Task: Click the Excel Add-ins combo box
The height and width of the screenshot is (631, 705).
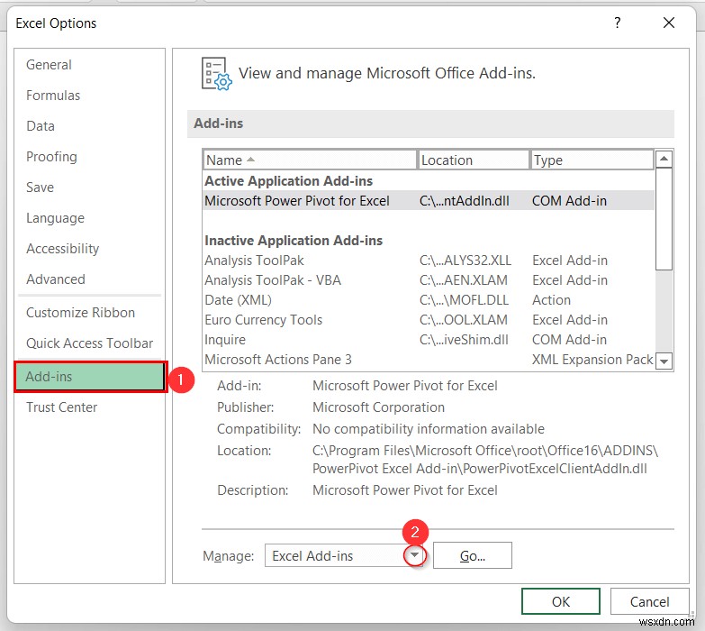Action: [346, 555]
